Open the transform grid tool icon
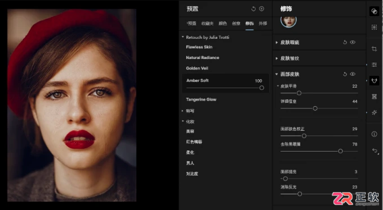383x210 pixels. 374,97
